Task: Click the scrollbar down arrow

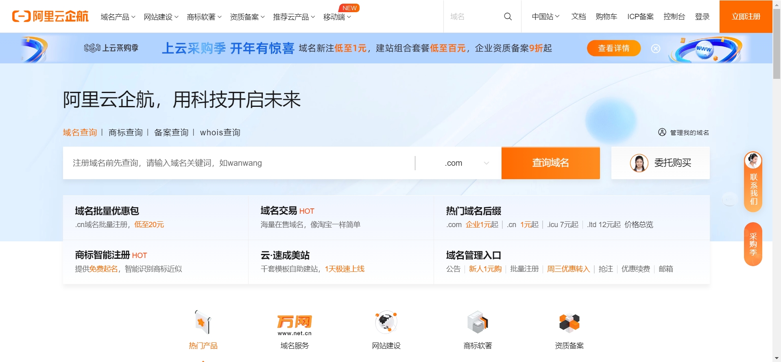Action: point(777,358)
